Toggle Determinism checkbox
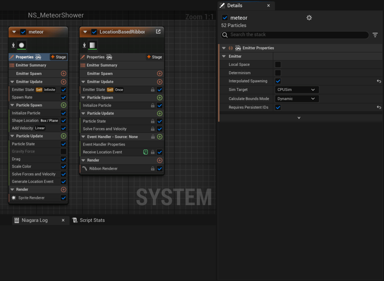This screenshot has width=384, height=281. pyautogui.click(x=278, y=73)
